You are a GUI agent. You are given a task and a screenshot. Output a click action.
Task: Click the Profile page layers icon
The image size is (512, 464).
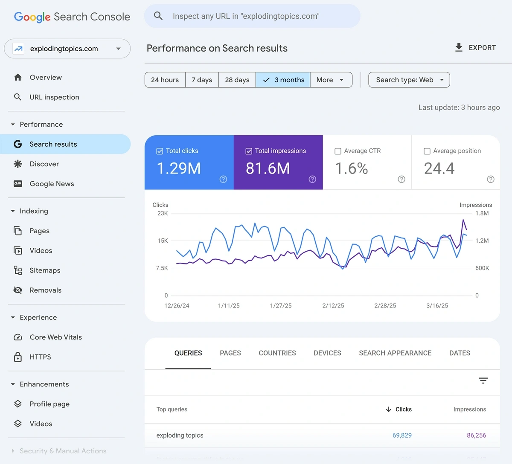pyautogui.click(x=18, y=404)
